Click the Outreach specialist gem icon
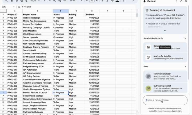Image resolution: width=192 pixels, height=115 pixels. tap(148, 88)
